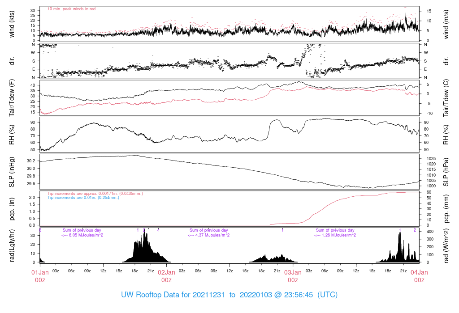The height and width of the screenshot is (313, 459).
Task: Click the '29.8' inHg pressure tick value
Action: coord(31,176)
